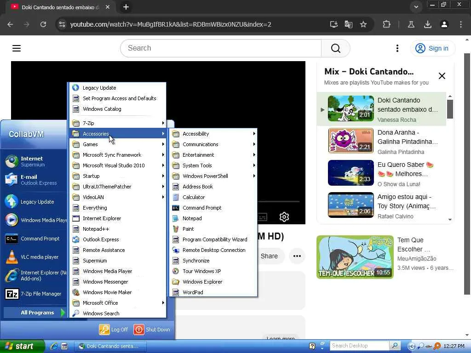Screen dimensions: 471x353
Task: Expand Entertainment submenu
Action: pyautogui.click(x=213, y=155)
